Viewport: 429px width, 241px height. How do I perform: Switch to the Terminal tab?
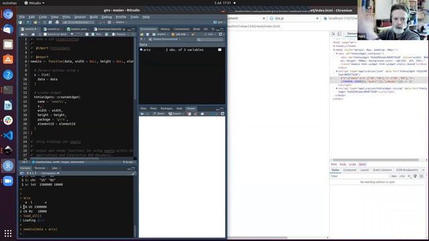pos(40,168)
